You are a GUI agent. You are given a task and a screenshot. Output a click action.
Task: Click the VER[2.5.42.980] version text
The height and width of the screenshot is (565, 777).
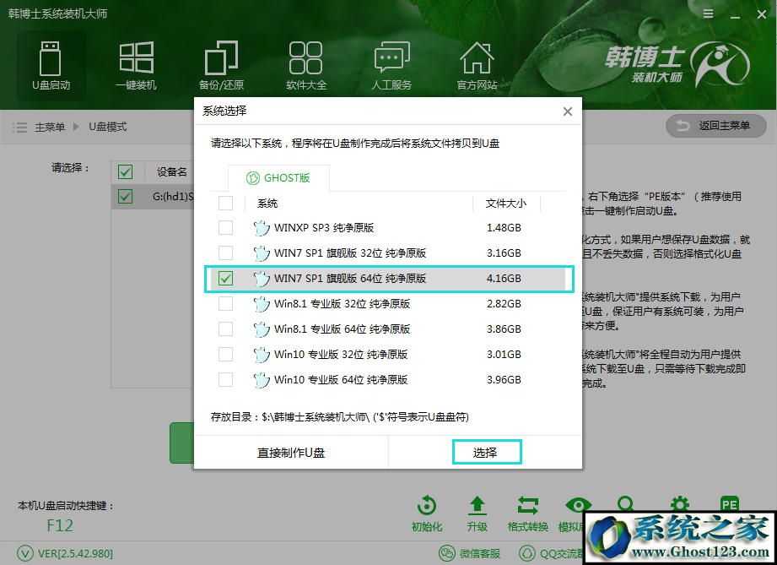pyautogui.click(x=75, y=553)
